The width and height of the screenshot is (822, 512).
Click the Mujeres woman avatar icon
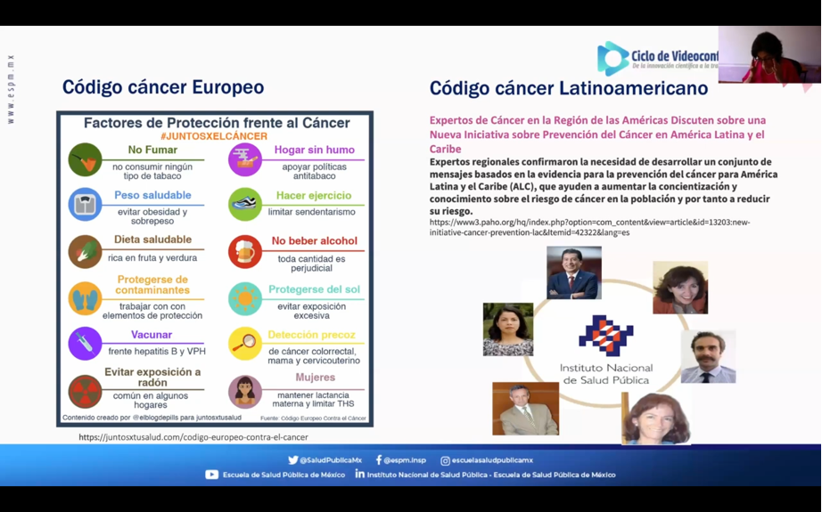pos(245,392)
